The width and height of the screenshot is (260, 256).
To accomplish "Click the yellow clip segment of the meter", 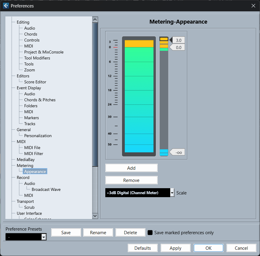I will coord(139,44).
